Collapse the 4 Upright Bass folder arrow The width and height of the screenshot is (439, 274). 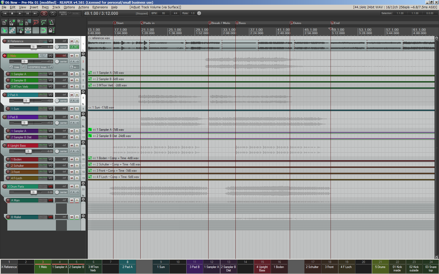coord(83,142)
